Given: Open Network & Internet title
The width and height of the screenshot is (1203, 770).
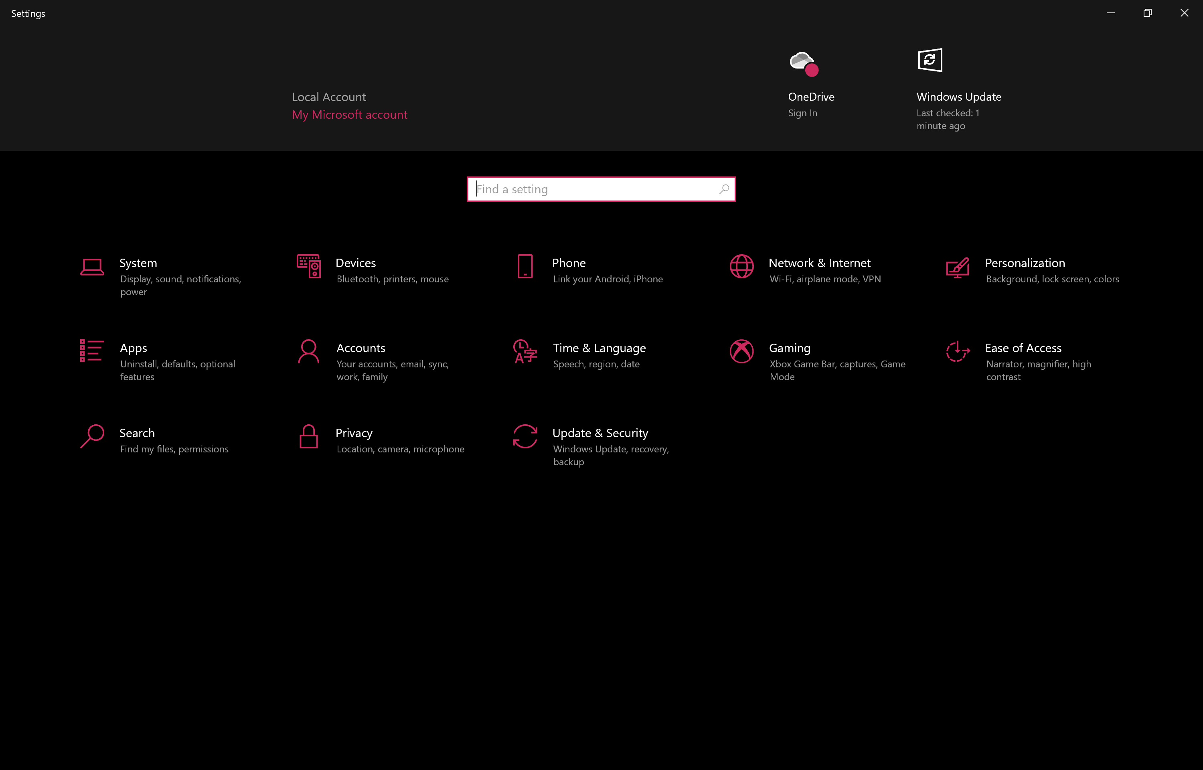Looking at the screenshot, I should pos(819,263).
